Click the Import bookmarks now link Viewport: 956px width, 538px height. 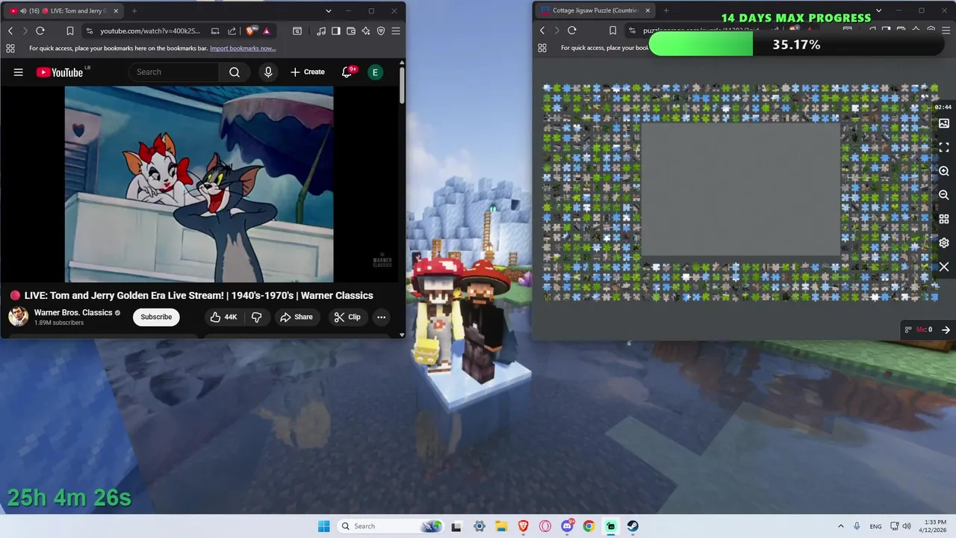243,48
